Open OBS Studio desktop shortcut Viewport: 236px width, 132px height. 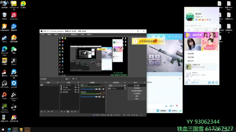(x=4, y=84)
